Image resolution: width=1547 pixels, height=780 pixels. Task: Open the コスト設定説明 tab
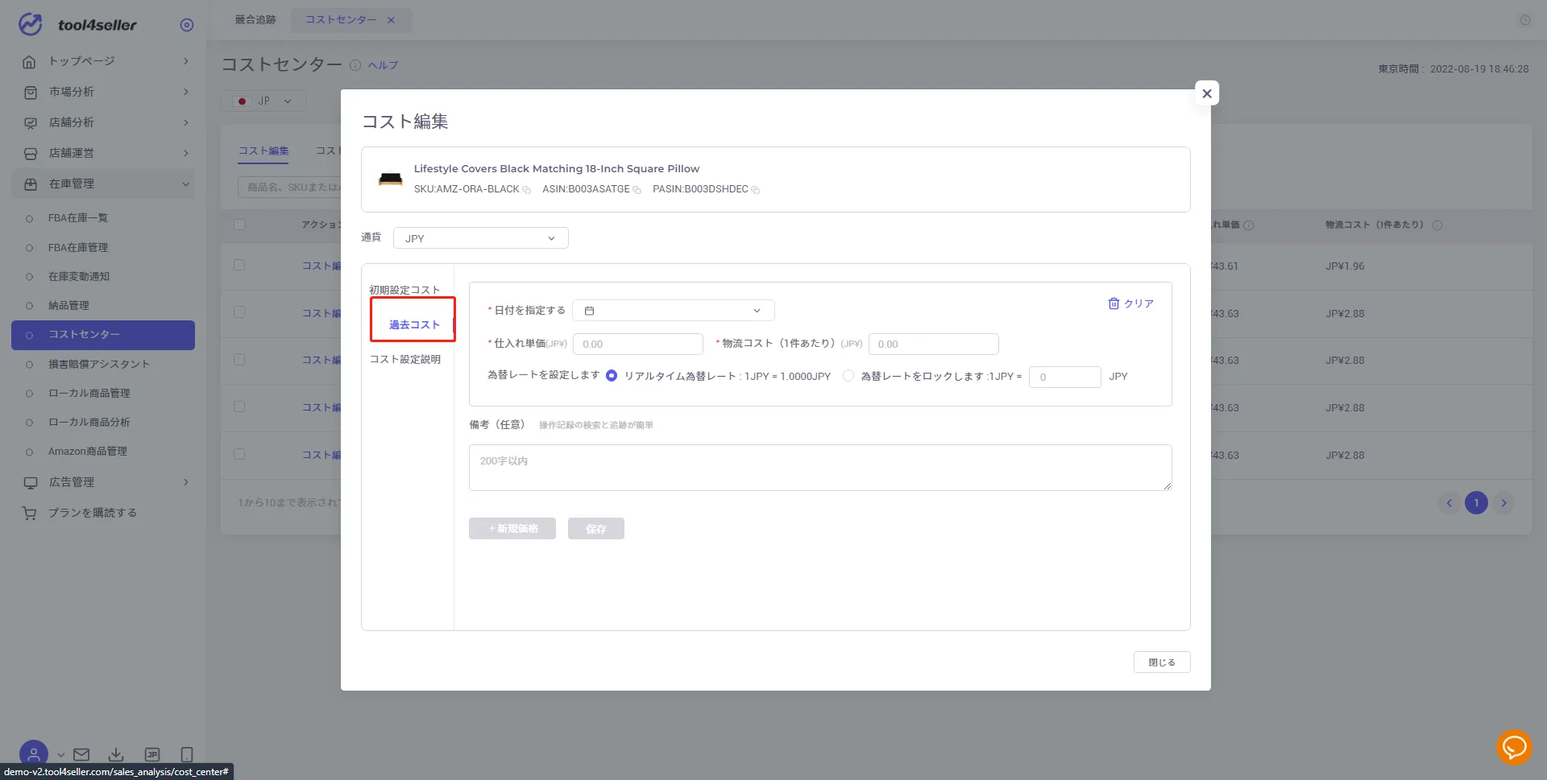click(405, 359)
